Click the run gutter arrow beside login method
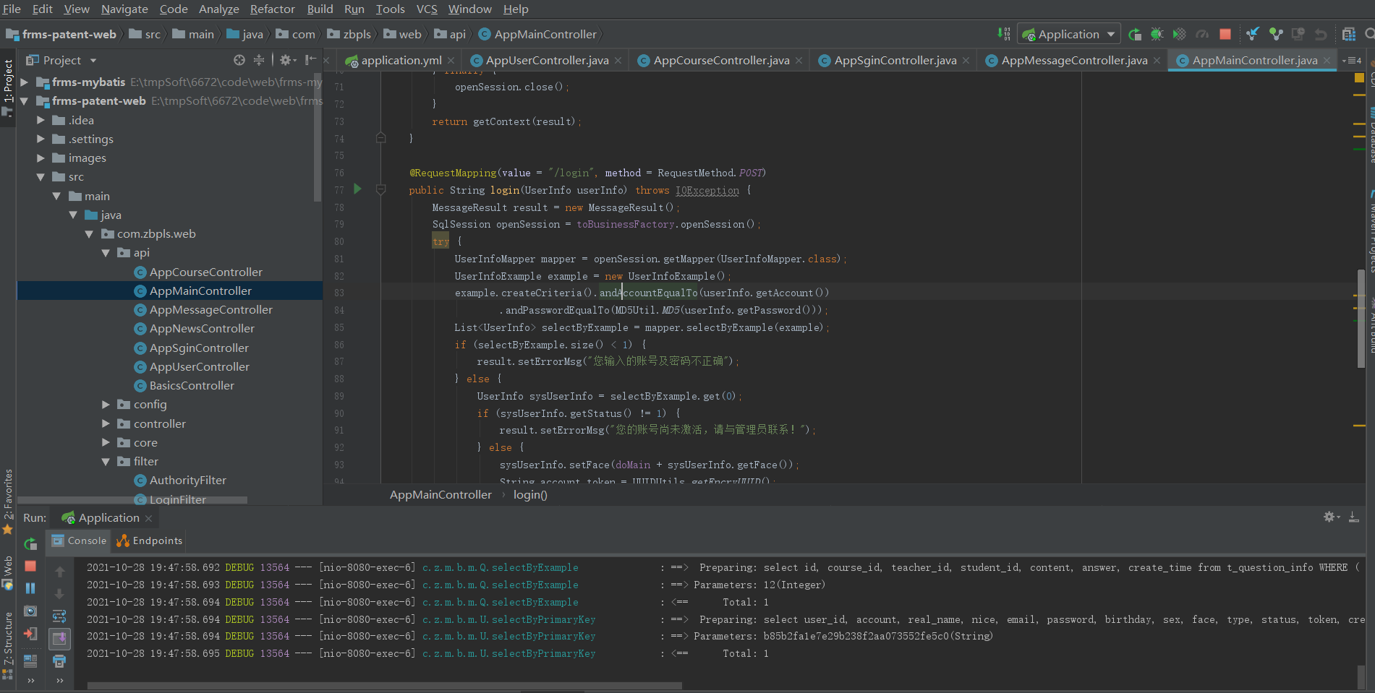The height and width of the screenshot is (693, 1375). click(357, 189)
